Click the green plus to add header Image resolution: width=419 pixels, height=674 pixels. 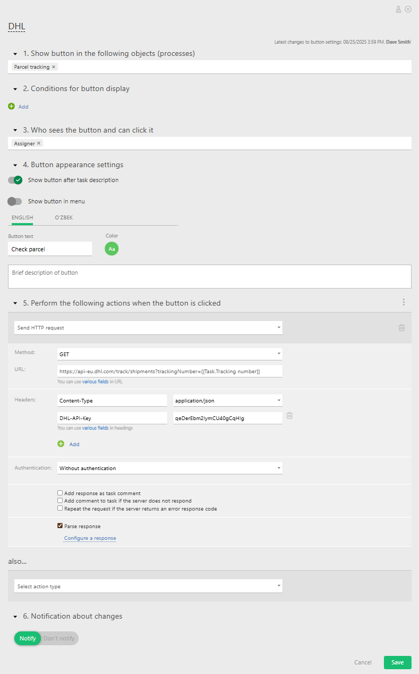(x=61, y=444)
